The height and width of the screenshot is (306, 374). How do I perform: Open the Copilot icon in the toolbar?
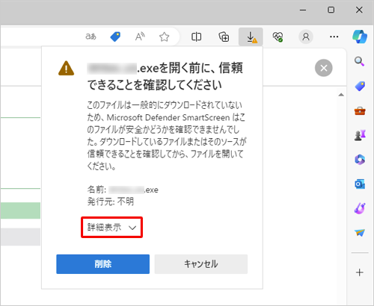360,37
